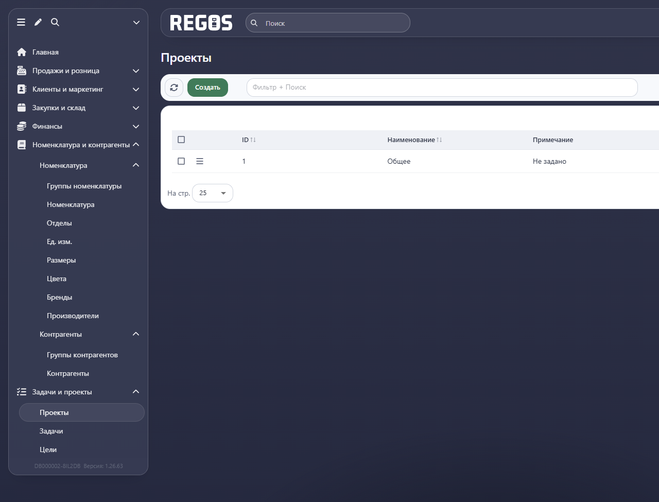Collapse the Контрагенты subsection chevron
Viewport: 659px width, 502px height.
[x=136, y=334]
